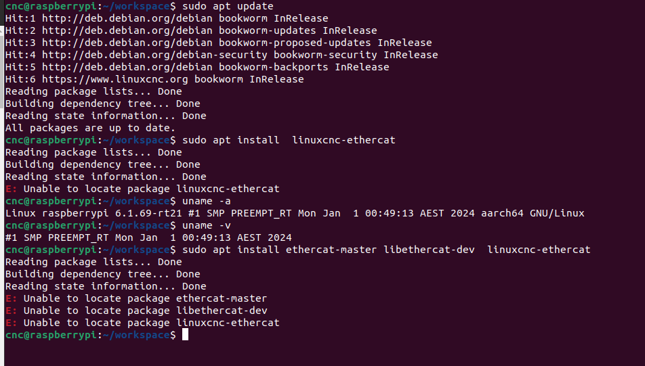Open the URL on the Hit:2 bookworm-updates line
645x366 pixels.
[x=127, y=30]
